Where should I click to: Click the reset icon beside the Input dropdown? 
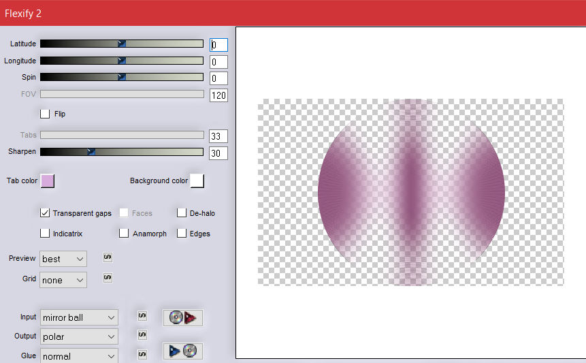[142, 316]
